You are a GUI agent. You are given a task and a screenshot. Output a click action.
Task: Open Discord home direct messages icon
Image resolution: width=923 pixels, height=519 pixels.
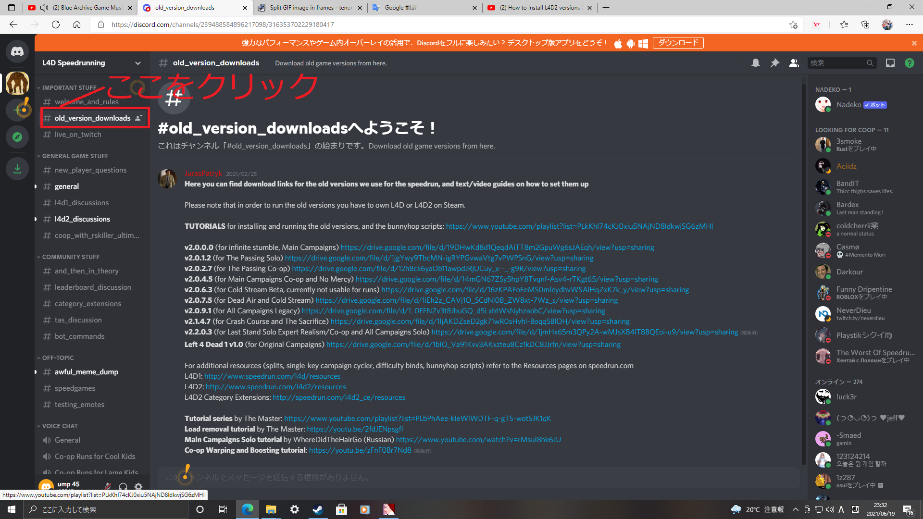coord(17,51)
